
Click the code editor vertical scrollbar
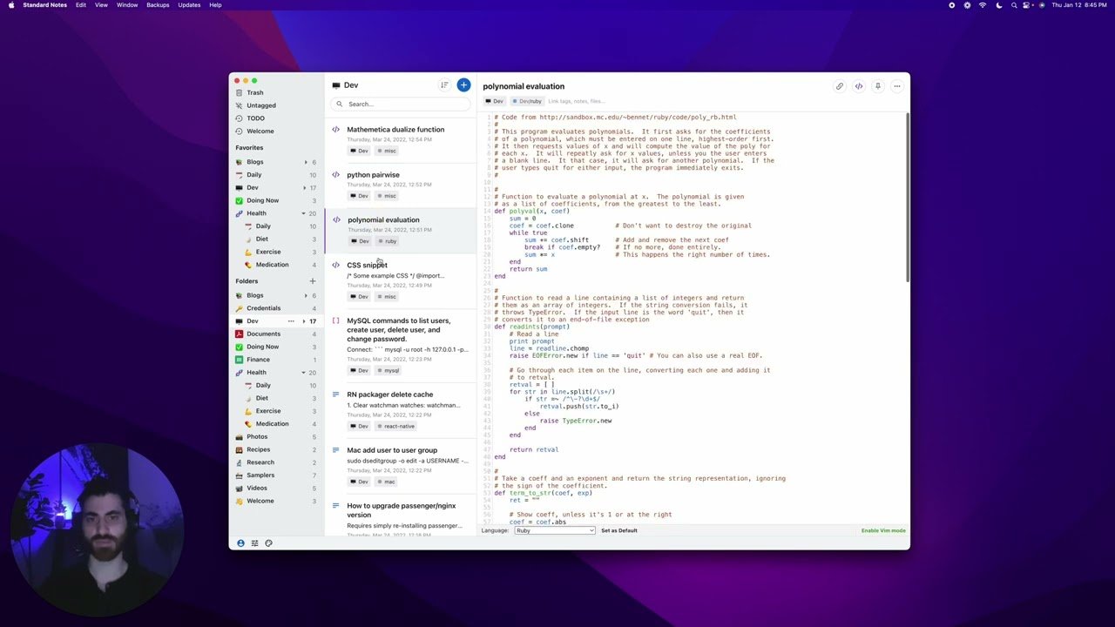tap(907, 197)
